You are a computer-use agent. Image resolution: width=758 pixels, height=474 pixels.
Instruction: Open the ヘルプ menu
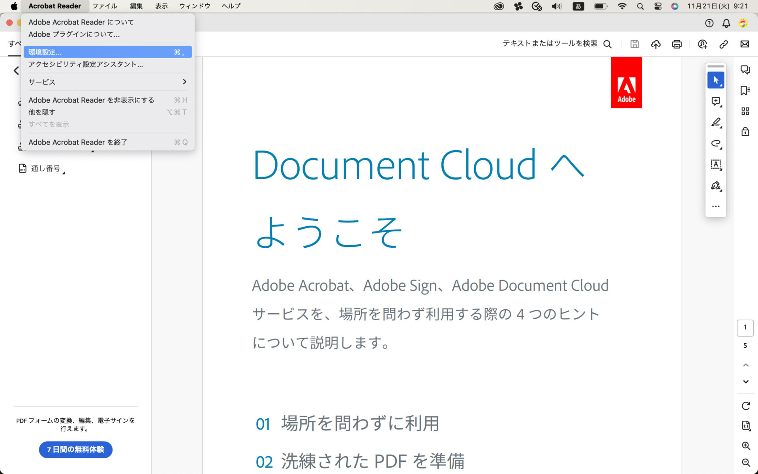click(x=231, y=6)
